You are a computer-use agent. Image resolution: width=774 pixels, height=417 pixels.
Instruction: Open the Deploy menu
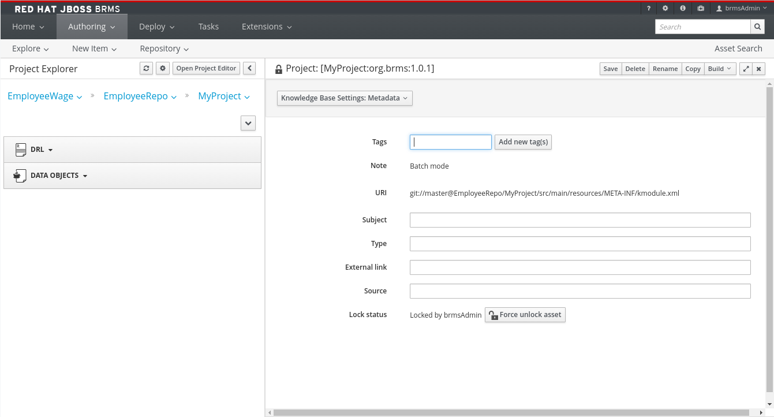[x=157, y=27]
